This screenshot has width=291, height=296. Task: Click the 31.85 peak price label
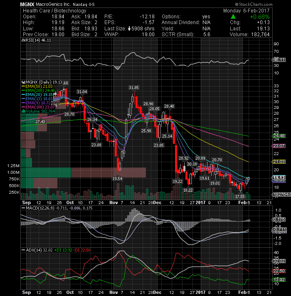coord(133,88)
